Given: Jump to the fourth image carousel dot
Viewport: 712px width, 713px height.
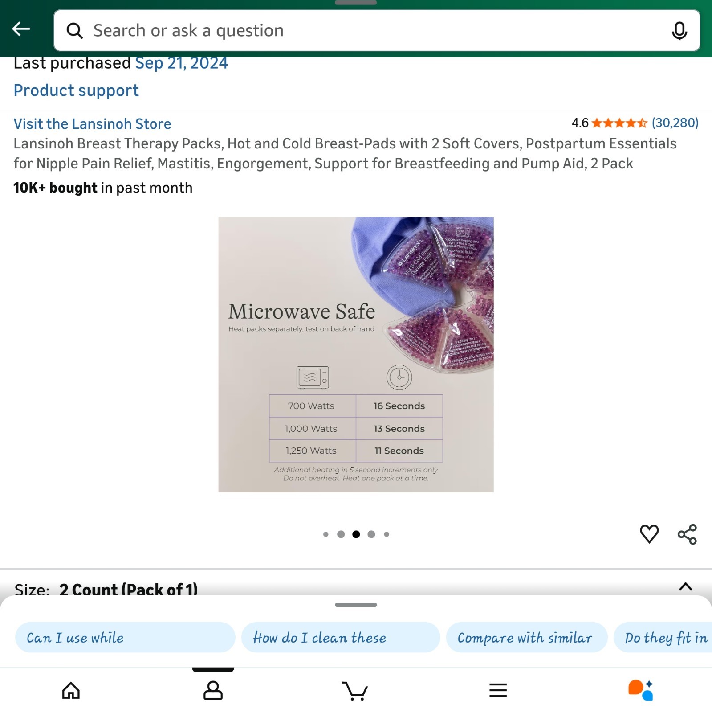Looking at the screenshot, I should pyautogui.click(x=371, y=534).
